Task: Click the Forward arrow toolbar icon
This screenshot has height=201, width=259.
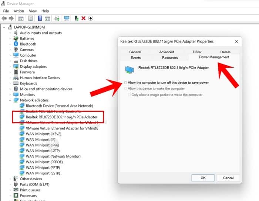Action: [x=11, y=18]
